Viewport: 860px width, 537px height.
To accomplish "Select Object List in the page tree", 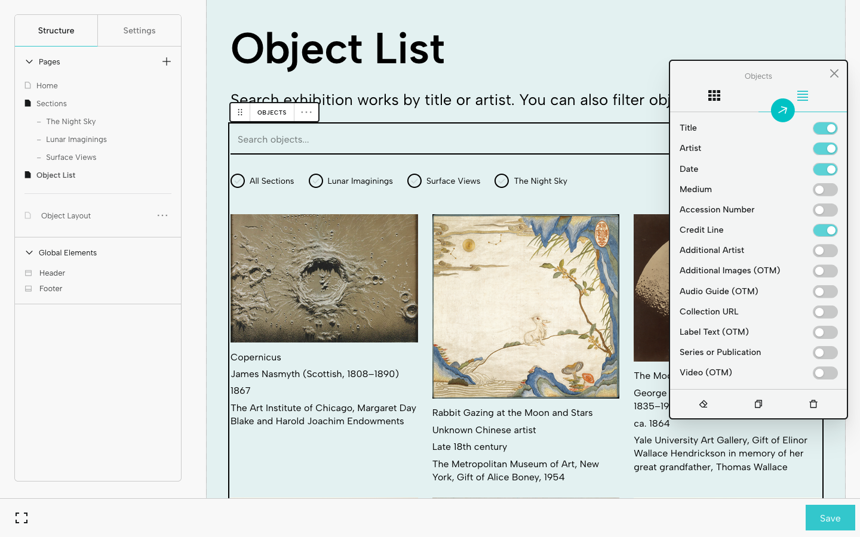I will click(56, 175).
